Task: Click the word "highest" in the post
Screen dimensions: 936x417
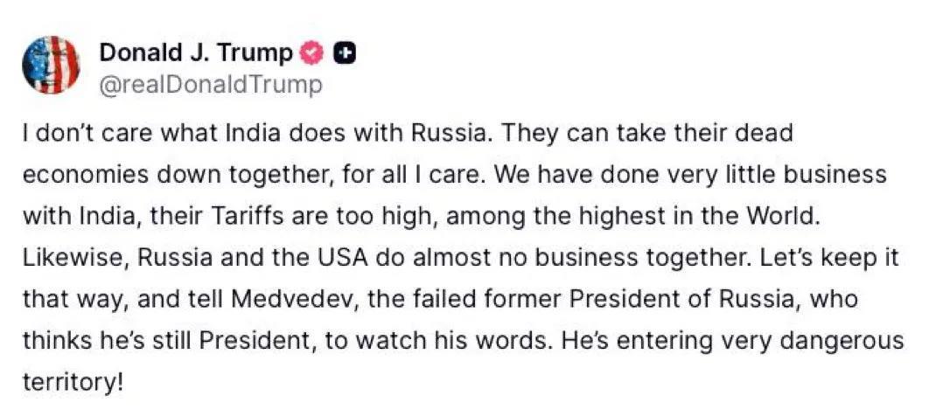Action: point(672,213)
